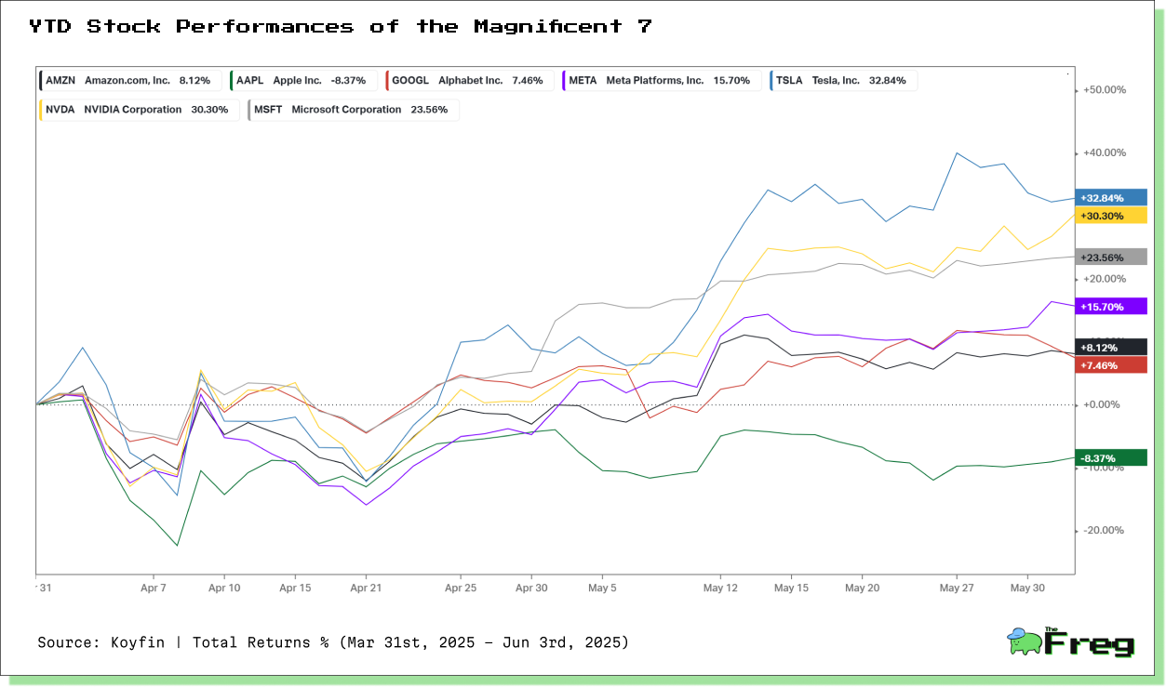
Task: Select the AMZN Amazon.com, Inc. legend entry
Action: [x=131, y=81]
